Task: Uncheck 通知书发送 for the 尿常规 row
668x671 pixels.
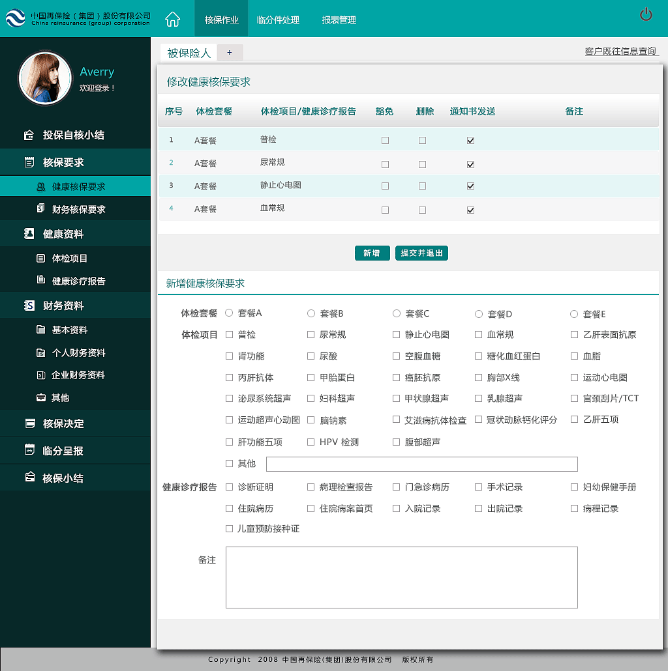Action: (x=470, y=164)
